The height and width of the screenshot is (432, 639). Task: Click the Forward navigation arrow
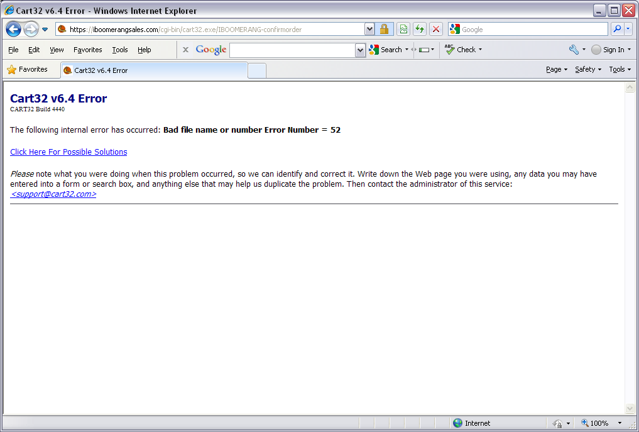pos(31,30)
